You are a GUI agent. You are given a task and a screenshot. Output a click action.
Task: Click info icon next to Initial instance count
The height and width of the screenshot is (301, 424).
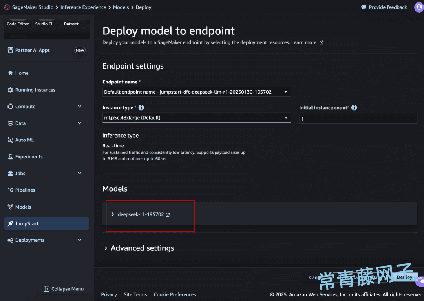(354, 107)
